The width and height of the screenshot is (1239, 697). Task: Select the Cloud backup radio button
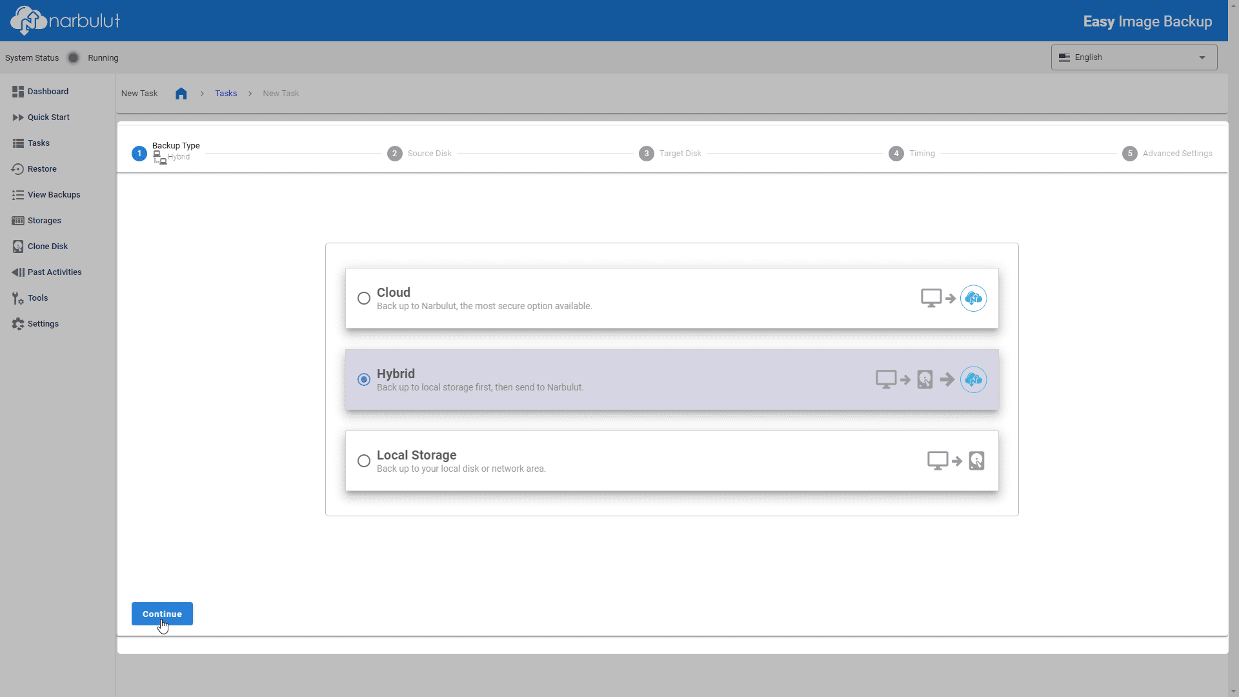364,298
